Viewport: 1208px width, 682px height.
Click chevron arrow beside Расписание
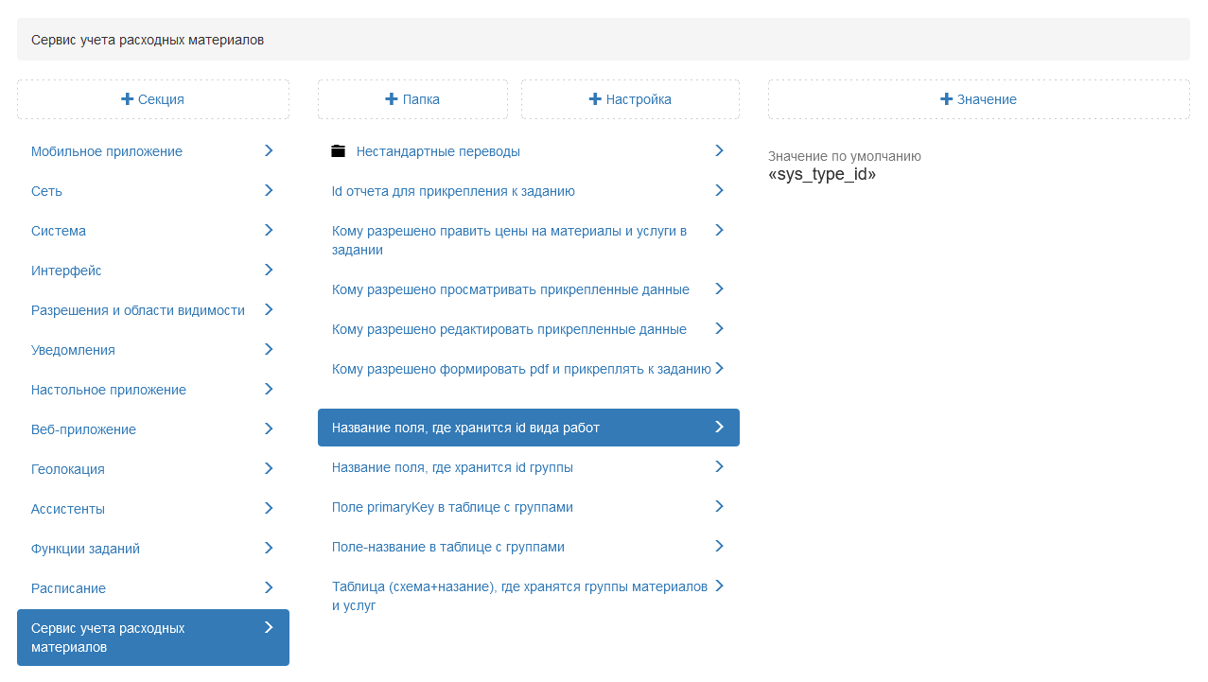pos(269,587)
